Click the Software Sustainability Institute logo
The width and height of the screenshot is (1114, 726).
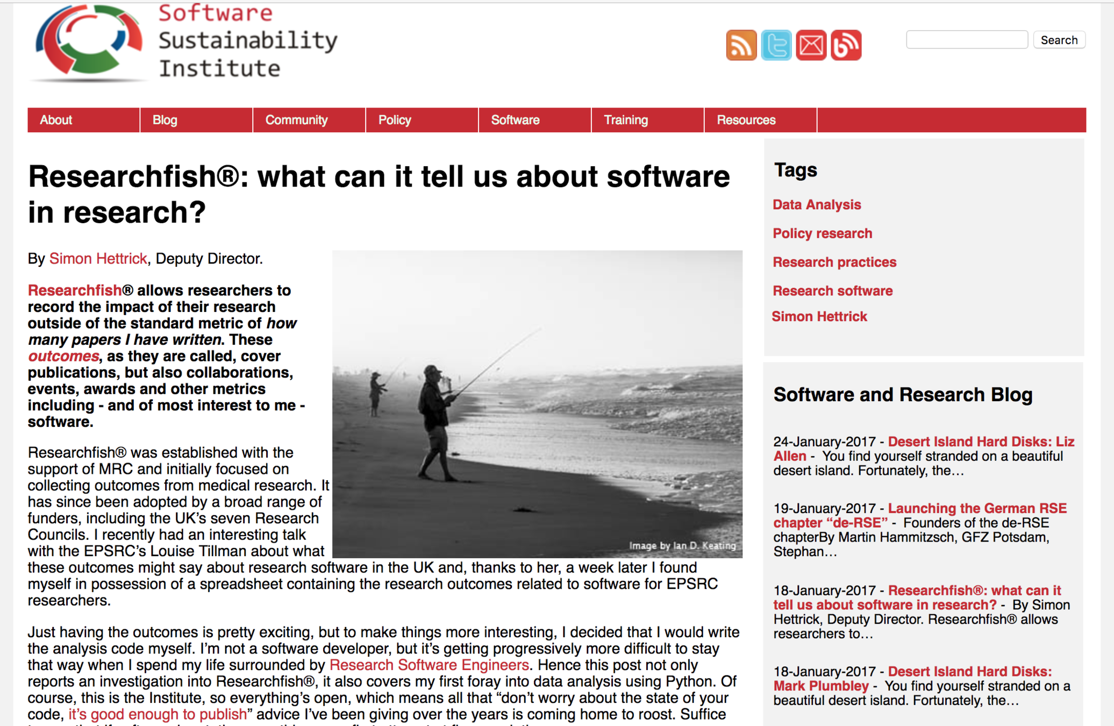183,43
